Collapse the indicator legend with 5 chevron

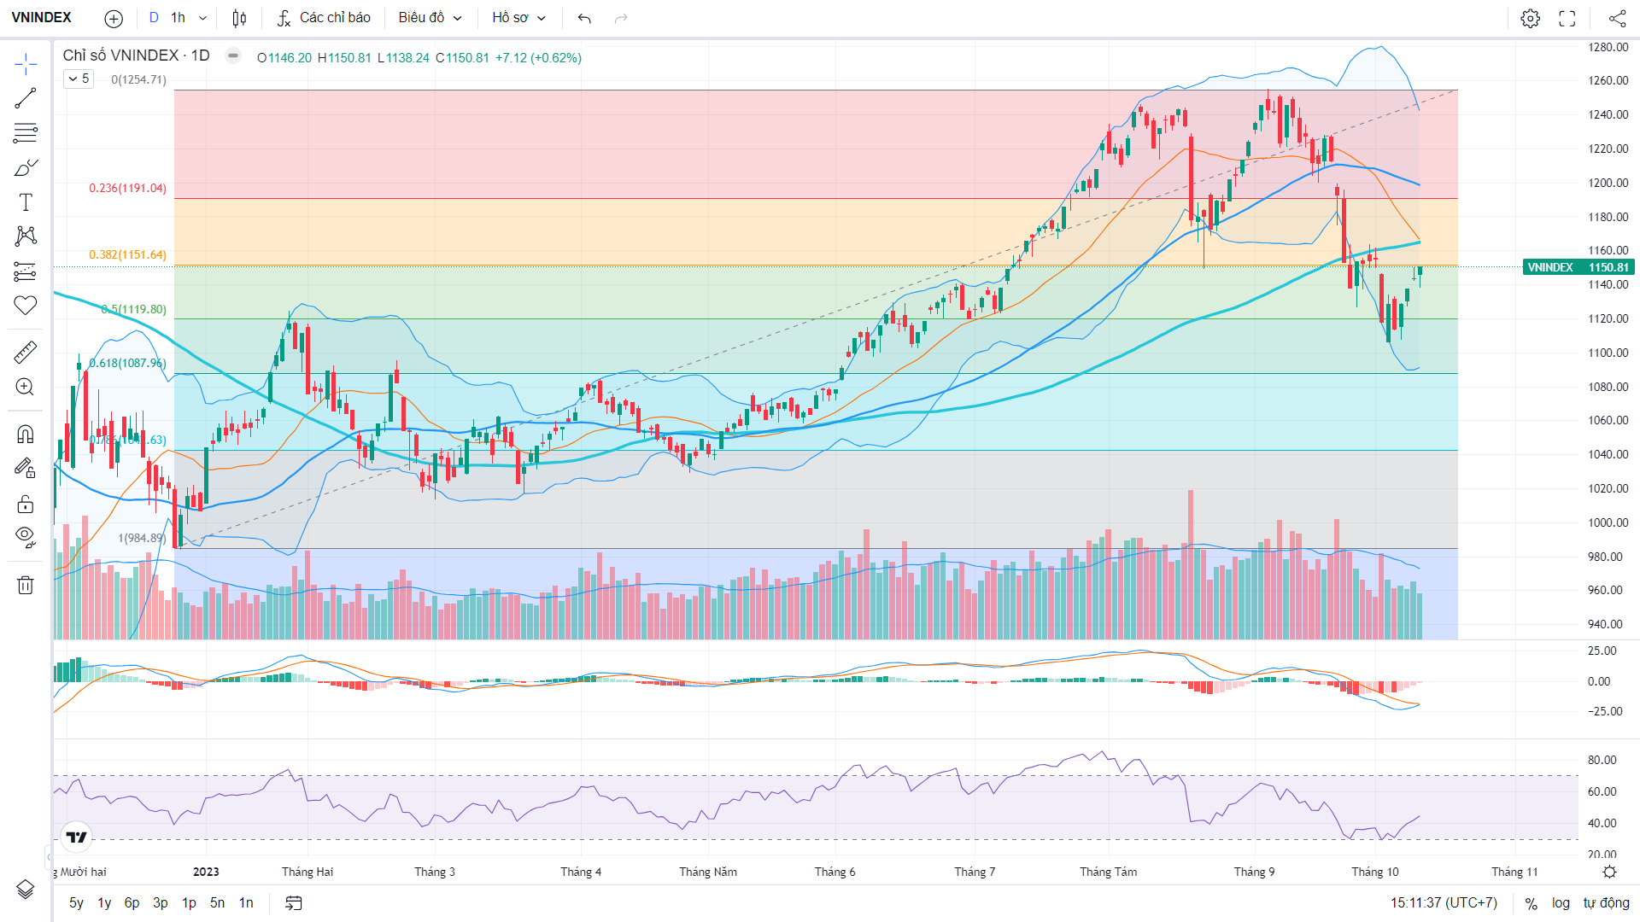79,79
